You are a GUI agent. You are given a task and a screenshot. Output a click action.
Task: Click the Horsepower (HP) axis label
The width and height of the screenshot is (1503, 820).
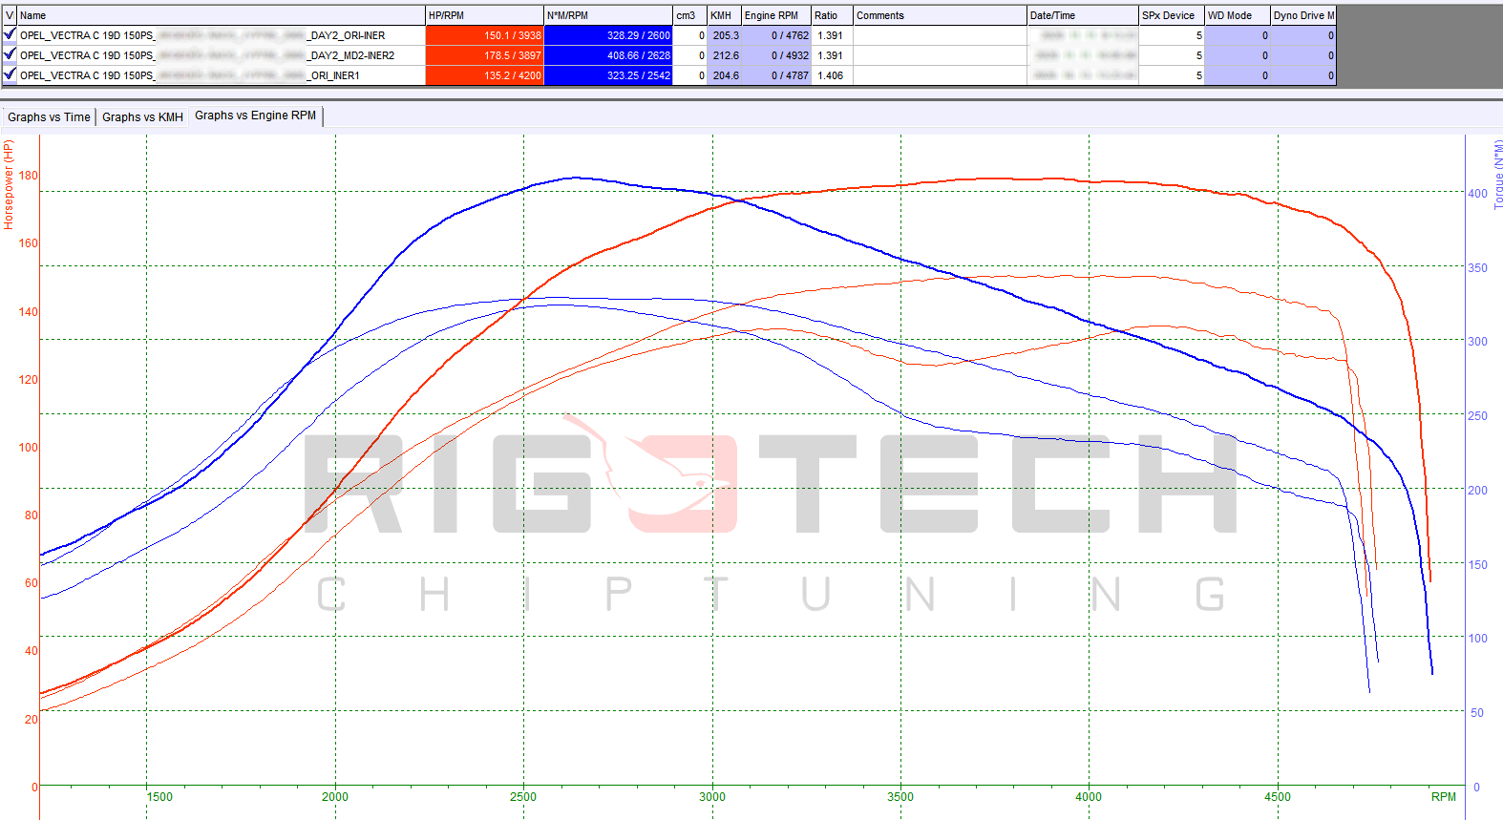pos(9,184)
